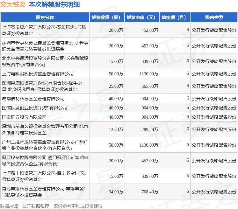This screenshot has width=238, height=209.
Task: Click the 股东名称 column header
Action: pos(45,17)
